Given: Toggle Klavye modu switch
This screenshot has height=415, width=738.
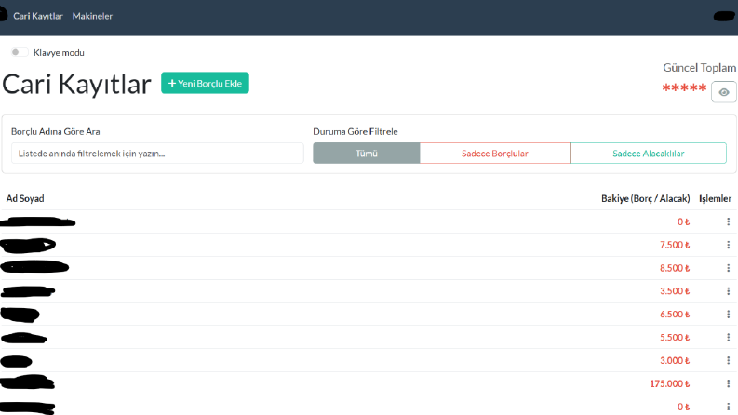Looking at the screenshot, I should pos(20,52).
